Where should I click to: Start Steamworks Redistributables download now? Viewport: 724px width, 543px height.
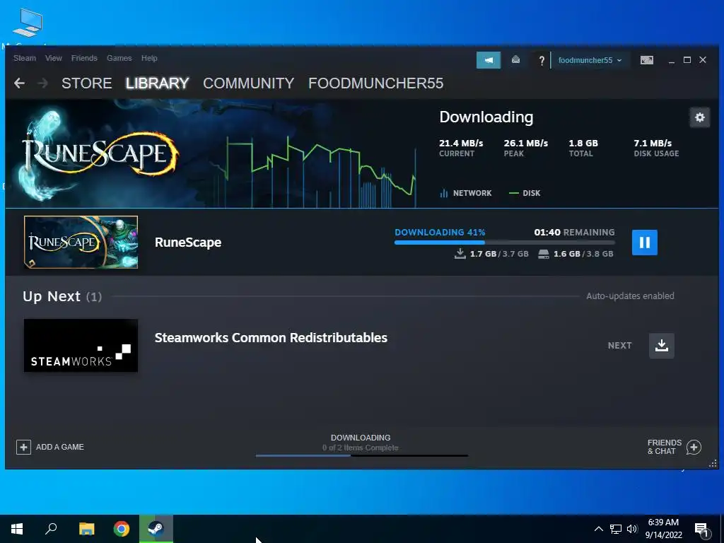(x=662, y=345)
